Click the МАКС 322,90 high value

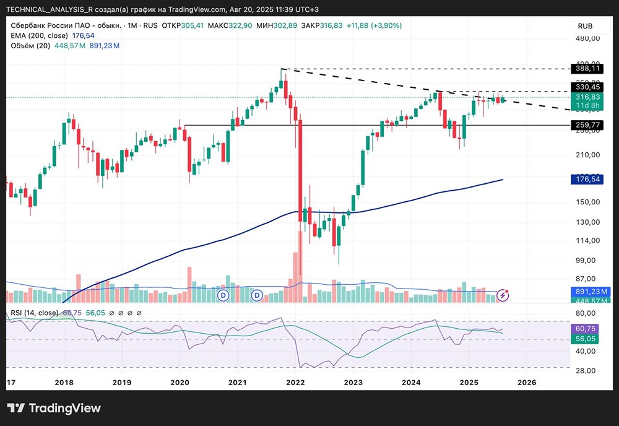coord(230,25)
